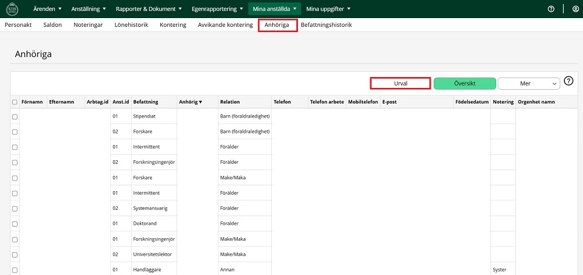Click the Relation column header
Image resolution: width=583 pixels, height=275 pixels.
tap(230, 102)
